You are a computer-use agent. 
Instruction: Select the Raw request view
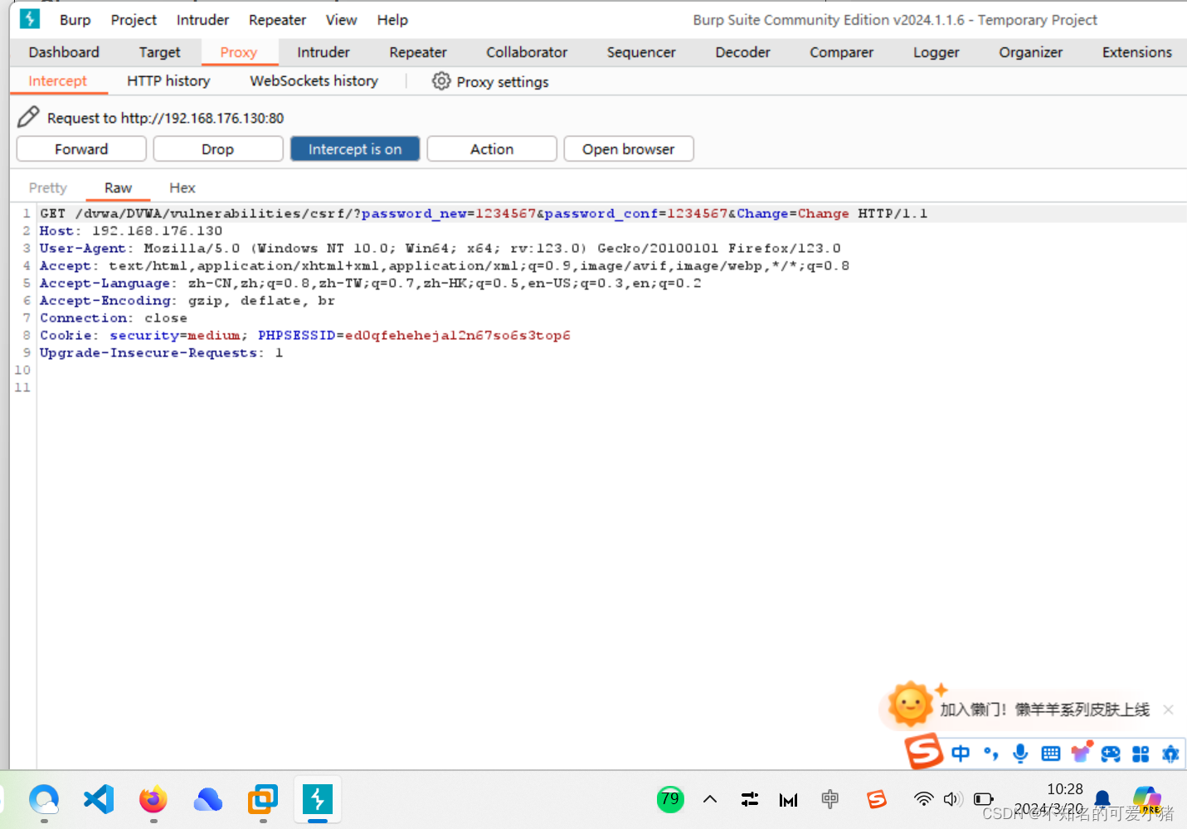(x=118, y=188)
